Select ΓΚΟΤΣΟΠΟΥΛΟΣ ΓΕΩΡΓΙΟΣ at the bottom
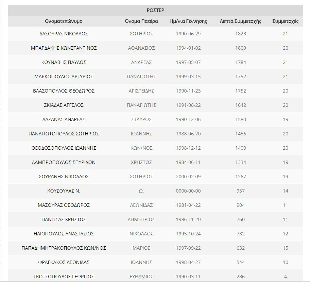The height and width of the screenshot is (282, 310). [x=64, y=277]
